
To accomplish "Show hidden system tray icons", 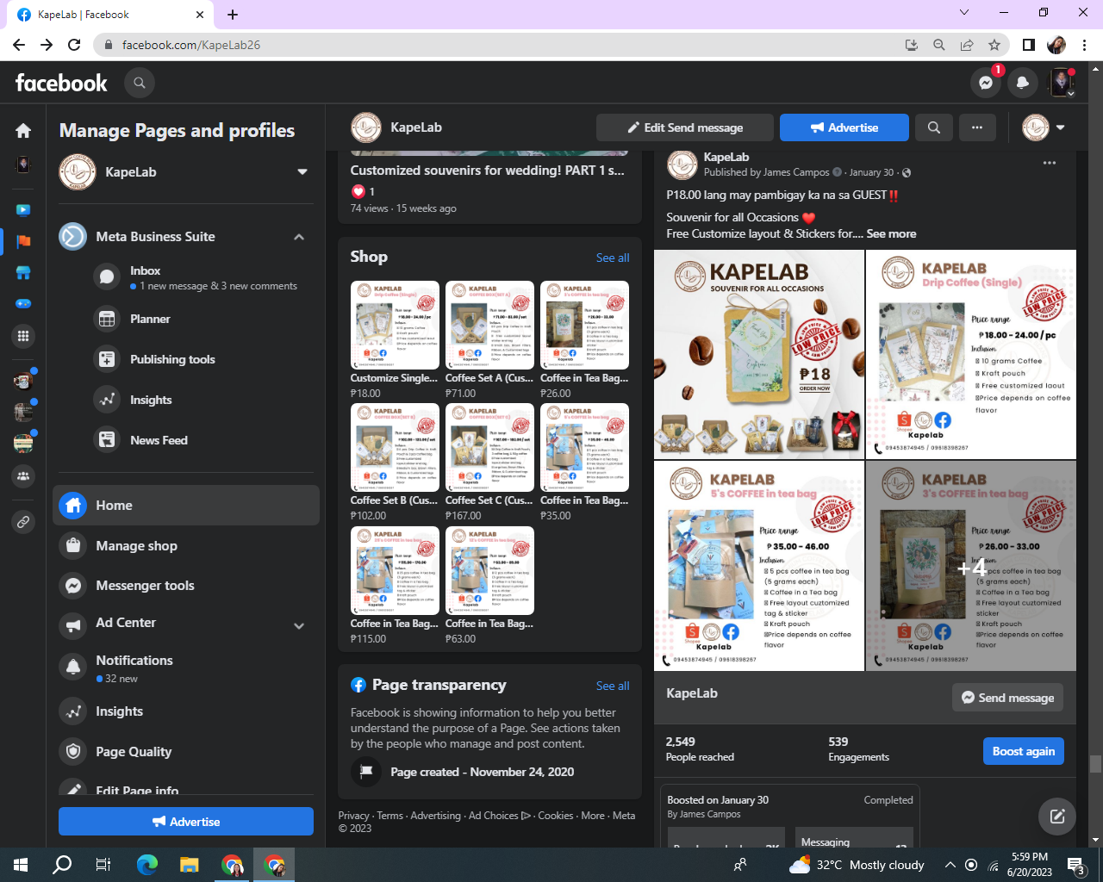I will pyautogui.click(x=950, y=865).
